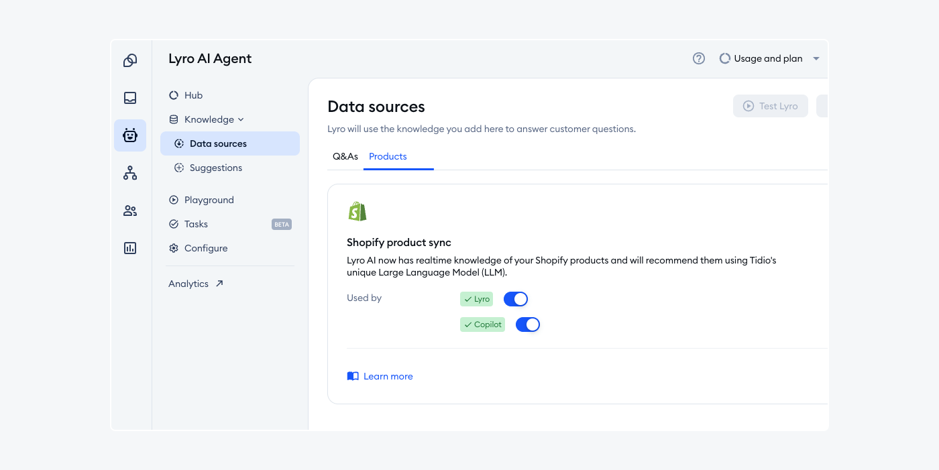The width and height of the screenshot is (939, 470).
Task: Turn off the Copilot toggle switch
Action: [x=528, y=325]
